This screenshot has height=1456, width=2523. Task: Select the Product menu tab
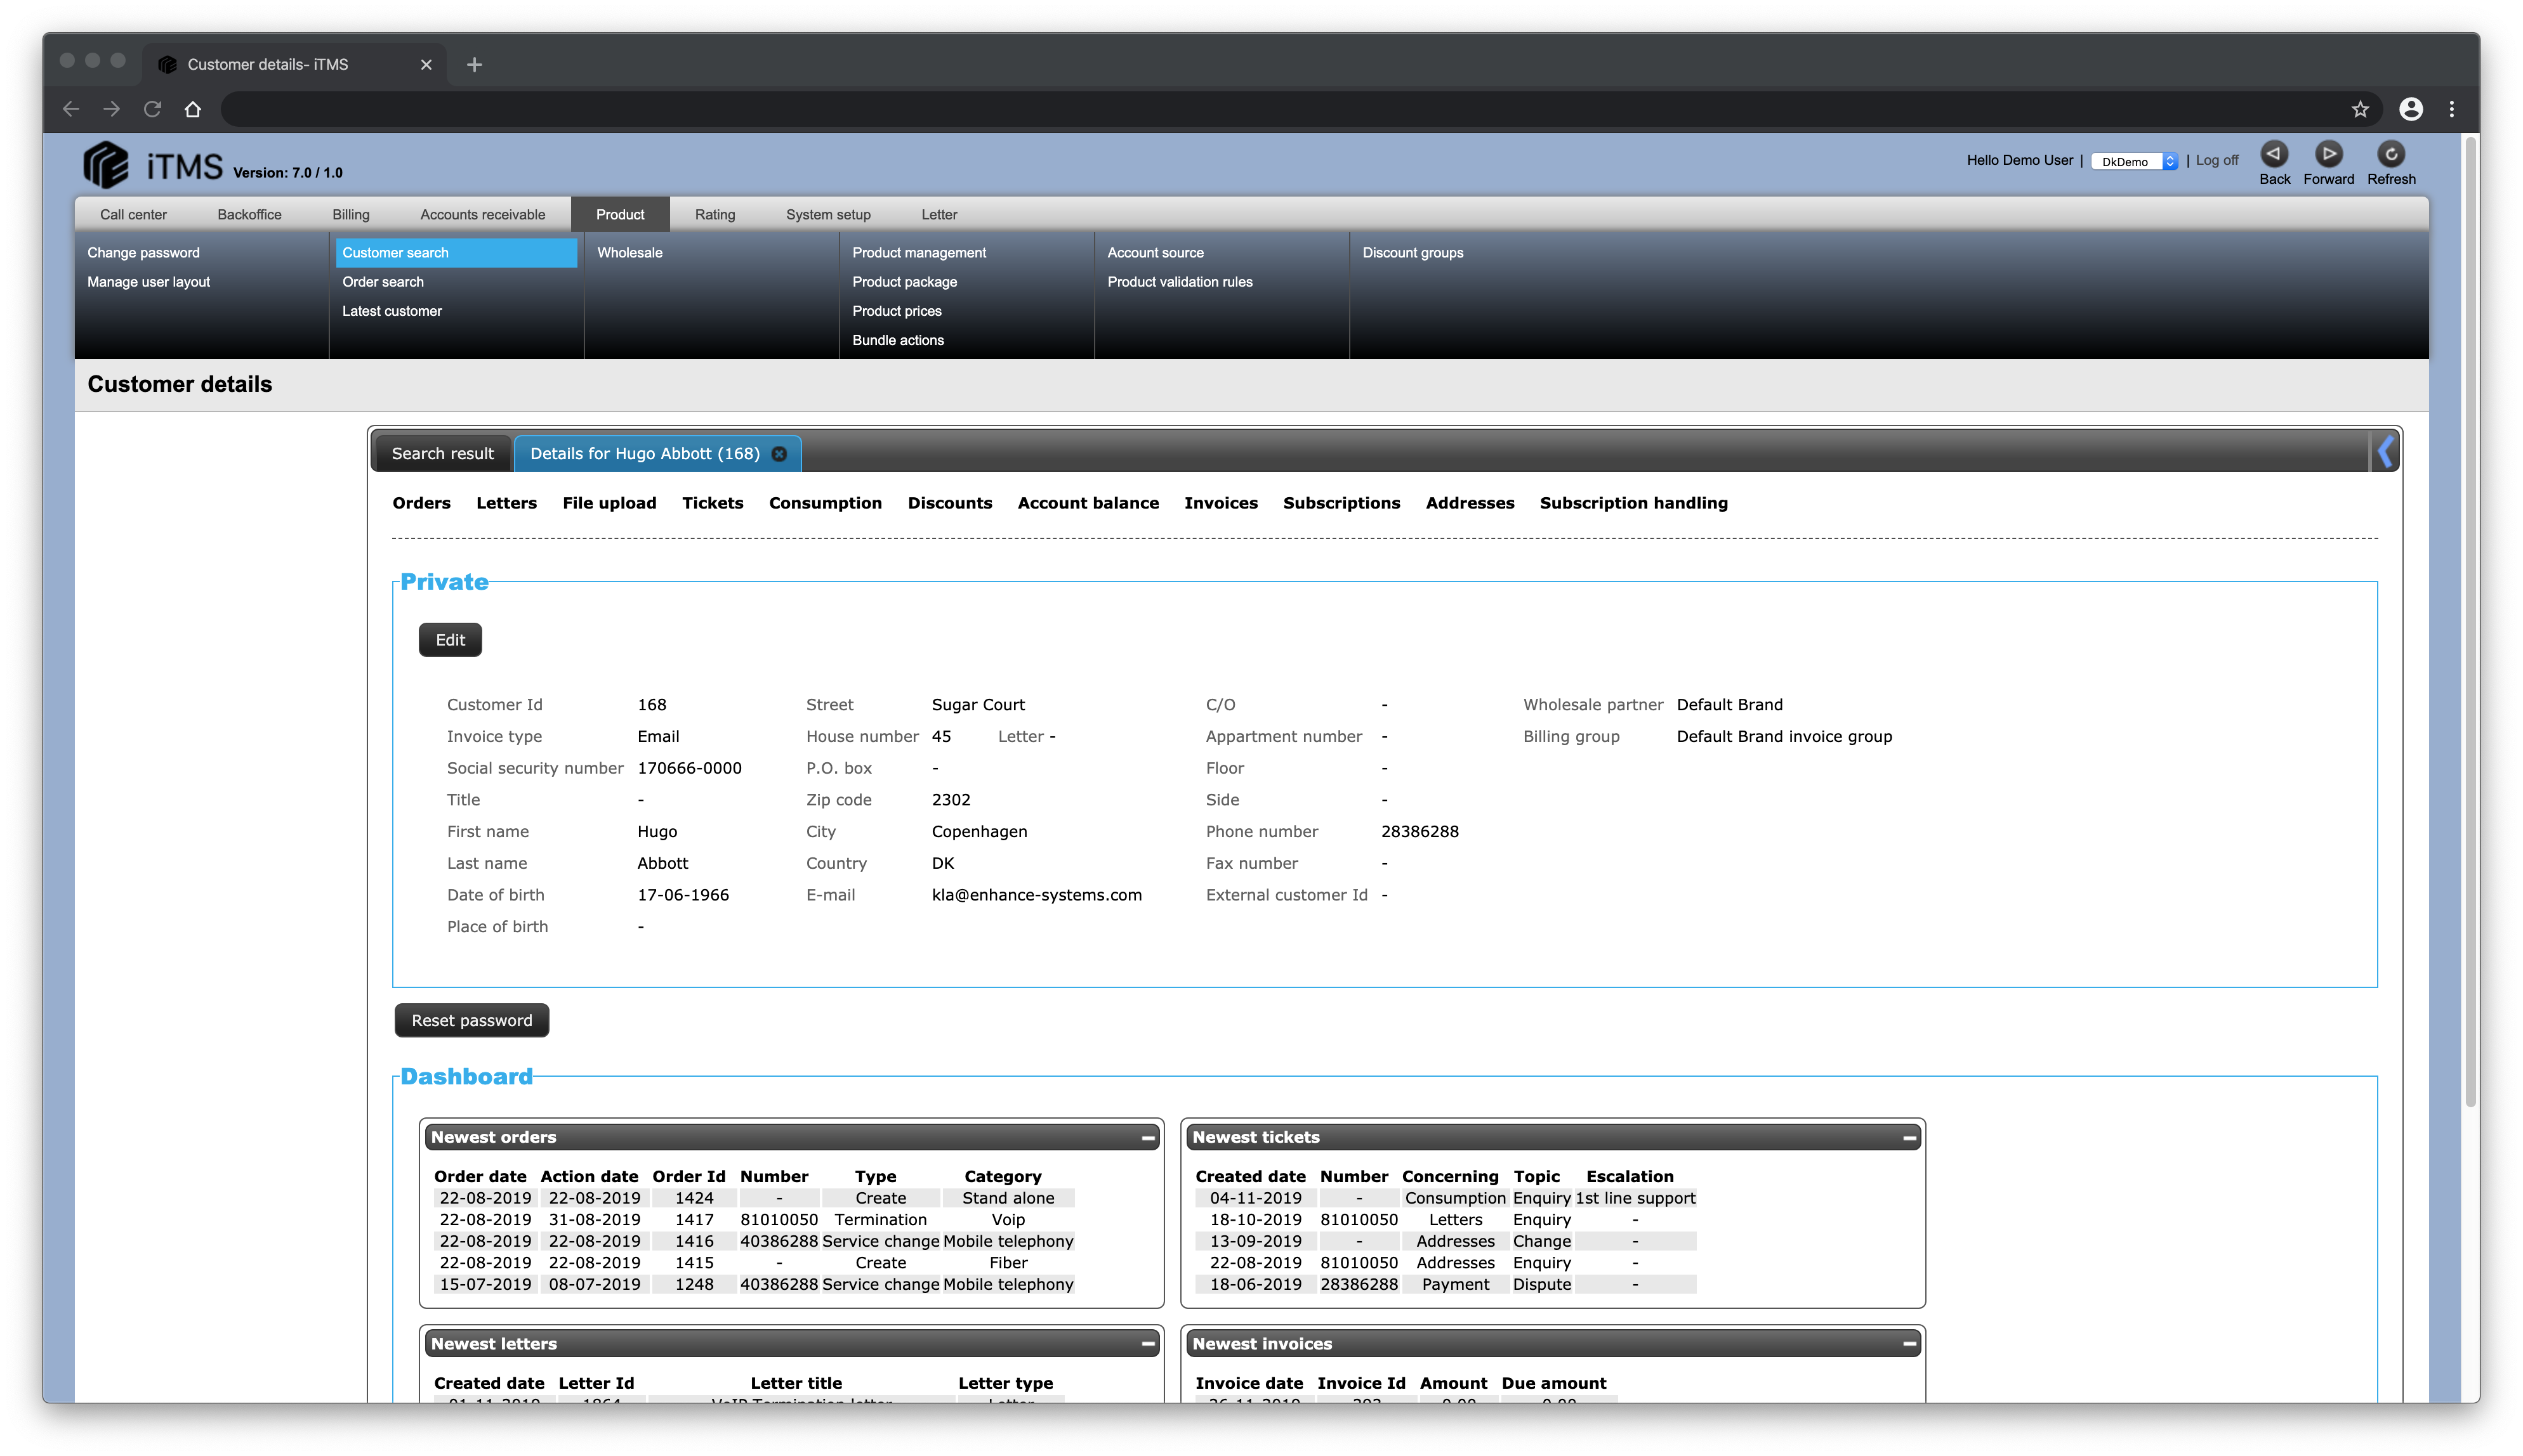click(619, 214)
